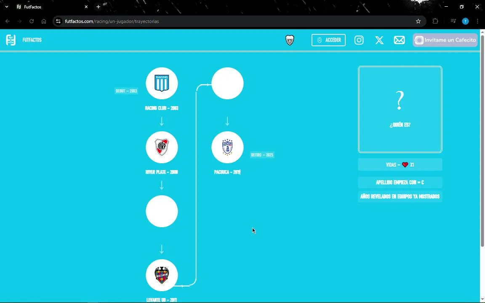Click the Invitame un Cafecito button
This screenshot has height=303, width=485.
pyautogui.click(x=445, y=40)
